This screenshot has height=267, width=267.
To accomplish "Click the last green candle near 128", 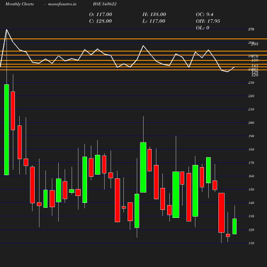I will tap(234, 226).
